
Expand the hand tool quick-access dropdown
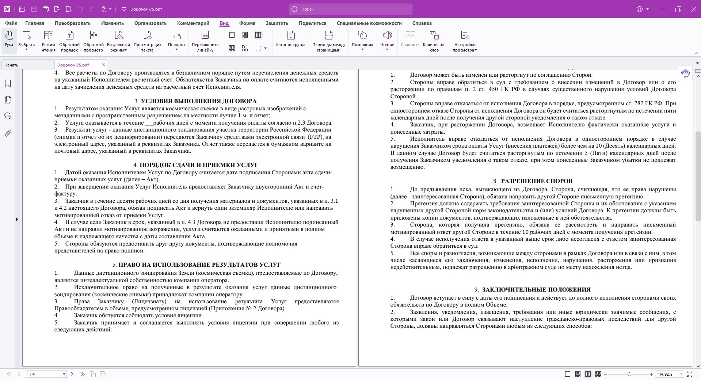110,9
